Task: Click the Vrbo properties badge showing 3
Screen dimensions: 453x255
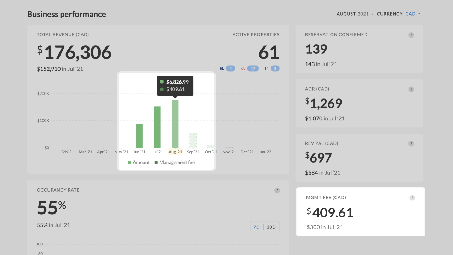Action: coord(272,68)
